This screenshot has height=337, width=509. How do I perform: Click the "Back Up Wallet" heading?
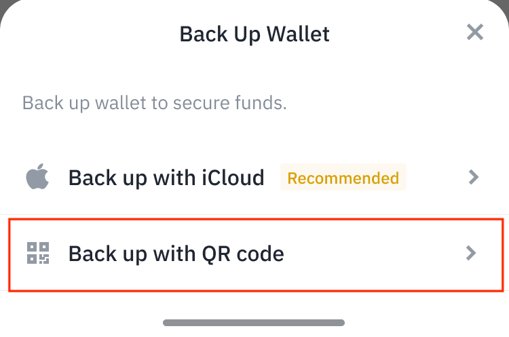254,33
